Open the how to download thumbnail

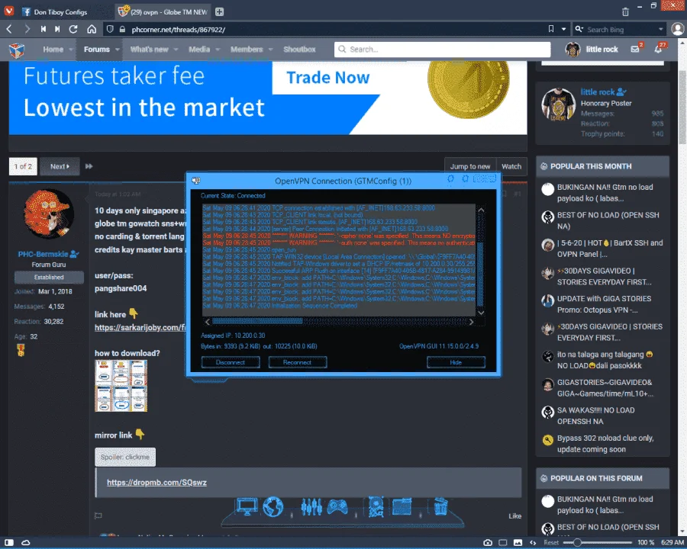[x=121, y=386]
